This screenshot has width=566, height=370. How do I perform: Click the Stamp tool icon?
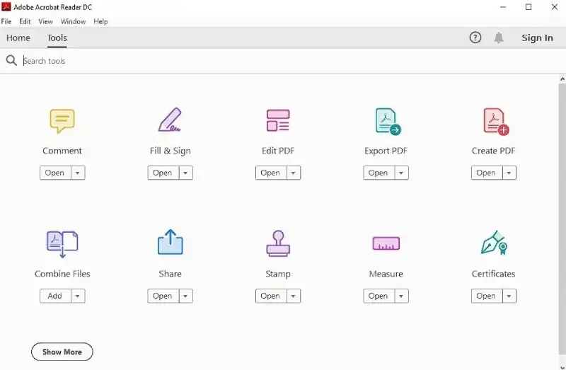(x=278, y=244)
